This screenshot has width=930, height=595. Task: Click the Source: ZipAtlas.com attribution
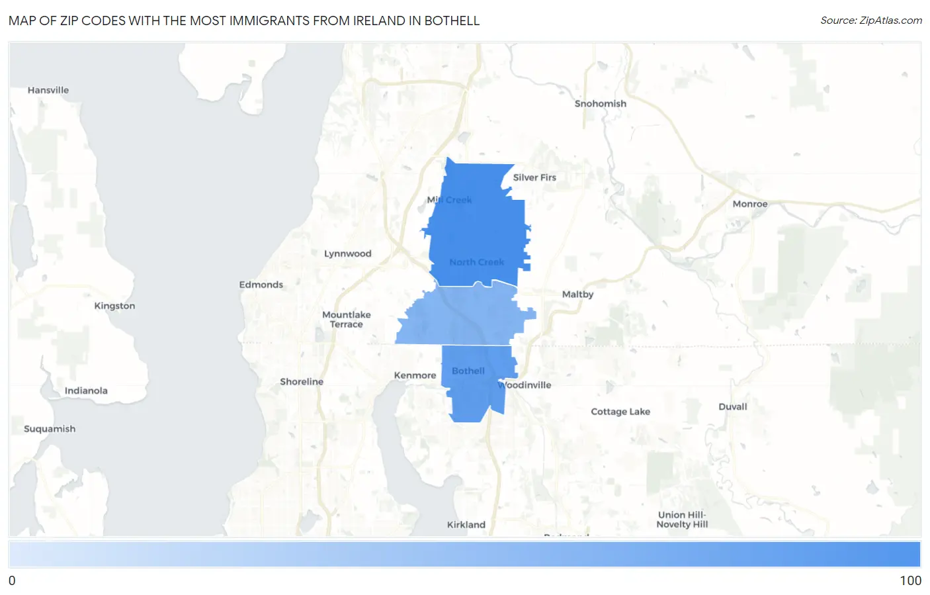871,21
